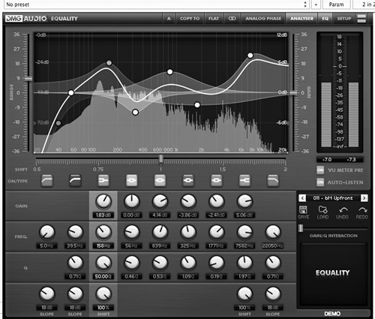375x319 pixels.
Task: Click the 100% shift knob under 7582Hz
Action: click(x=244, y=293)
